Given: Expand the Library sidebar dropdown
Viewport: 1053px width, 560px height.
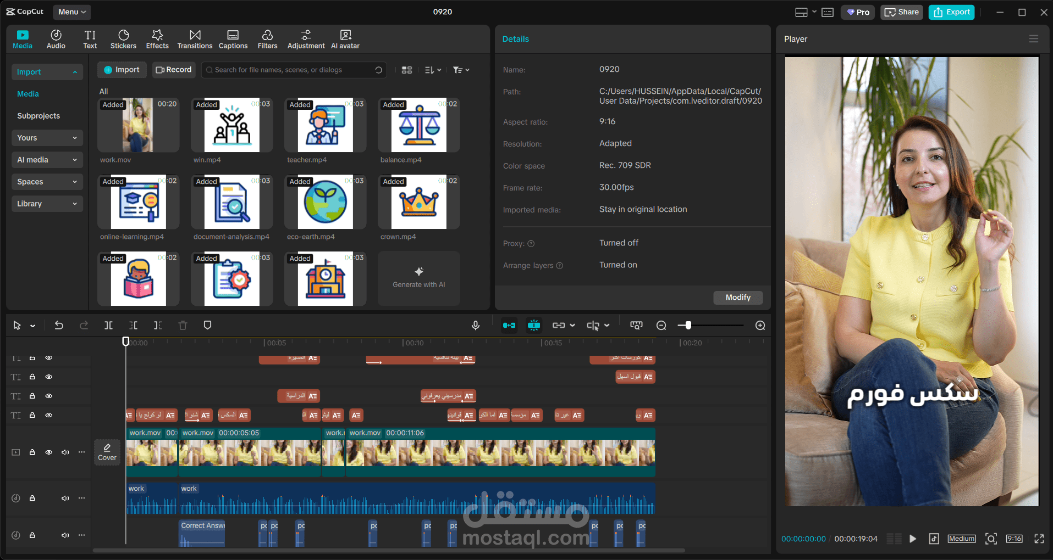Looking at the screenshot, I should pyautogui.click(x=47, y=204).
